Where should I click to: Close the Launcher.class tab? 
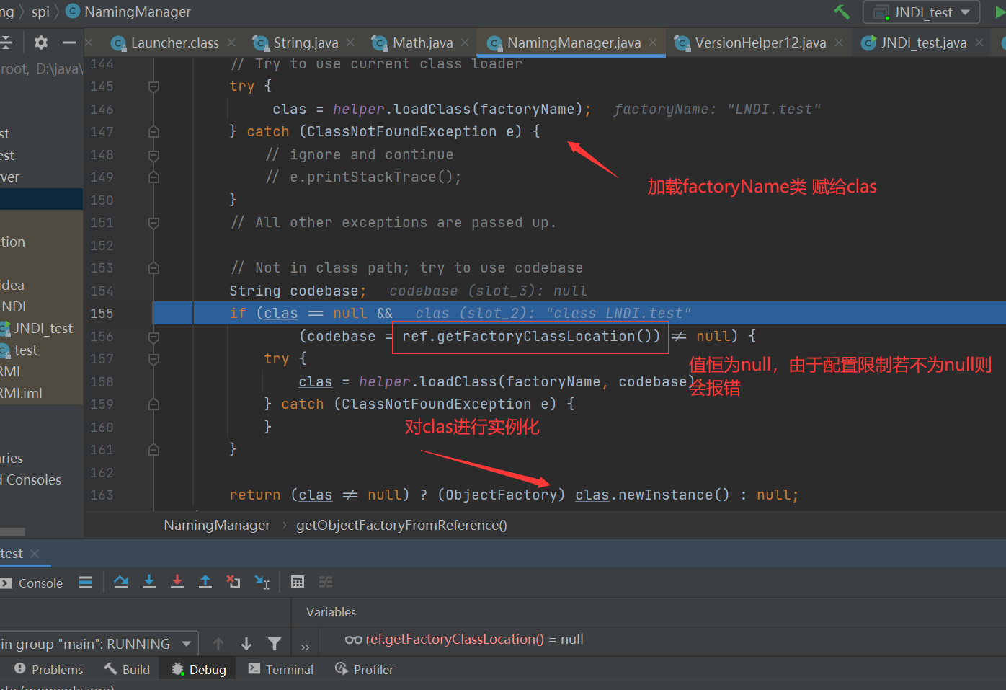(x=231, y=43)
